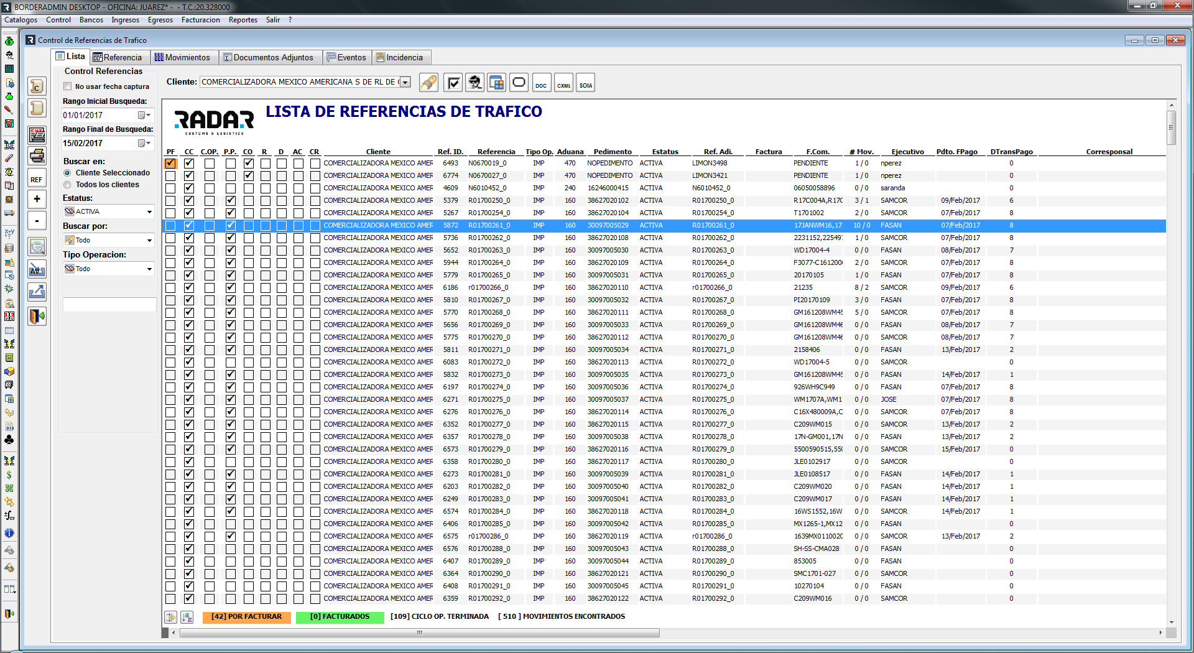Open the Estatus ACTIVA dropdown
The width and height of the screenshot is (1194, 653).
click(149, 211)
